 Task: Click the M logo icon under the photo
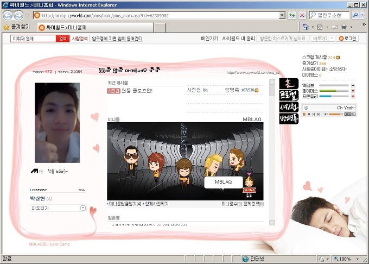[x=34, y=171]
